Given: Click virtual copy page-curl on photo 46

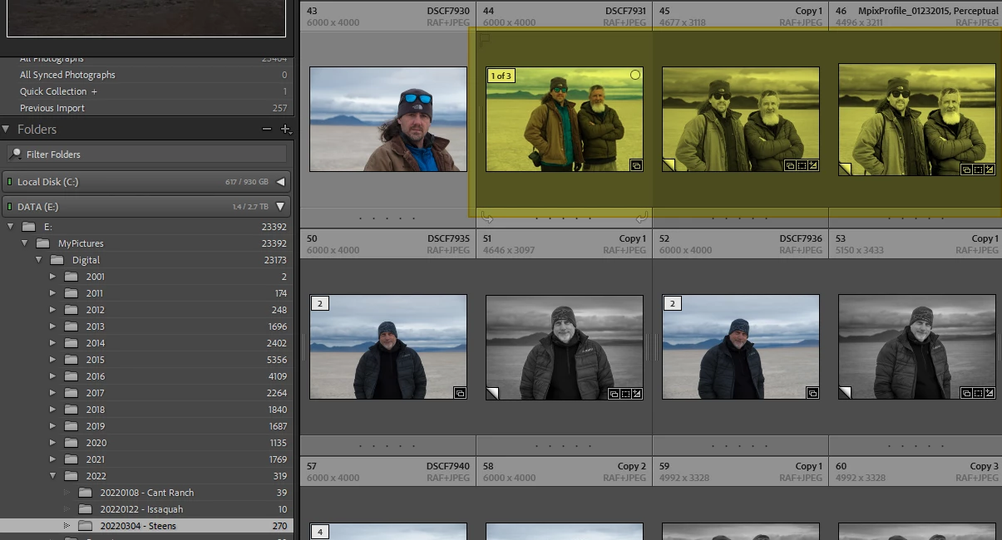Looking at the screenshot, I should (x=844, y=169).
